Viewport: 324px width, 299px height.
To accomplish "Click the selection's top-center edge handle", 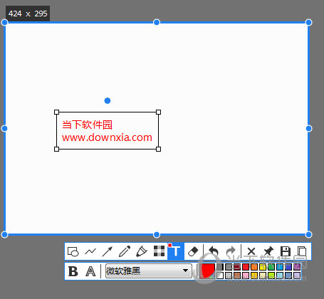I will 157,22.
